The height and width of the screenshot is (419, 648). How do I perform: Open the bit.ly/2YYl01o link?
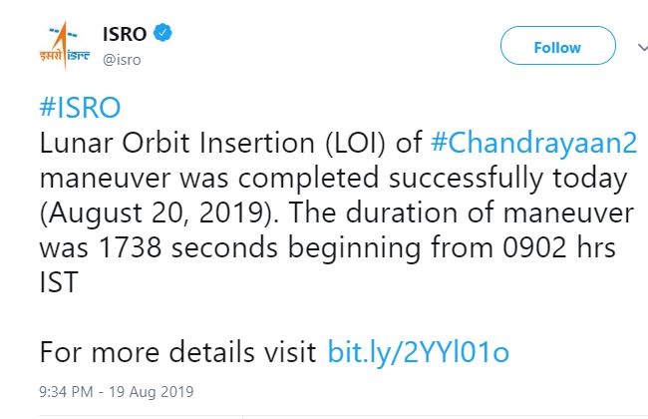(x=418, y=353)
